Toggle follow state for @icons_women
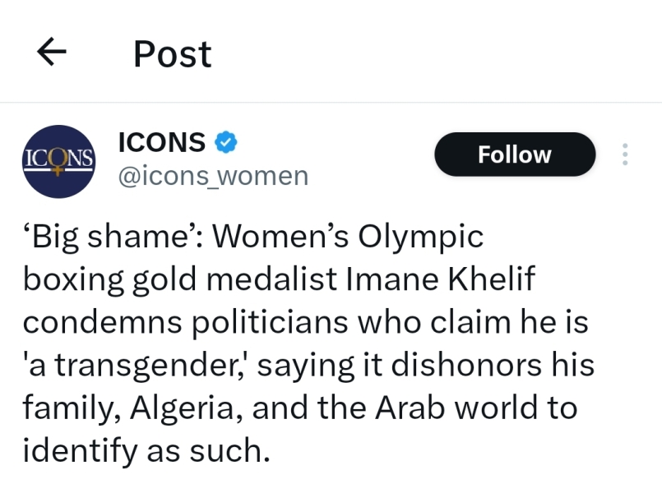This screenshot has height=493, width=662. [x=514, y=154]
